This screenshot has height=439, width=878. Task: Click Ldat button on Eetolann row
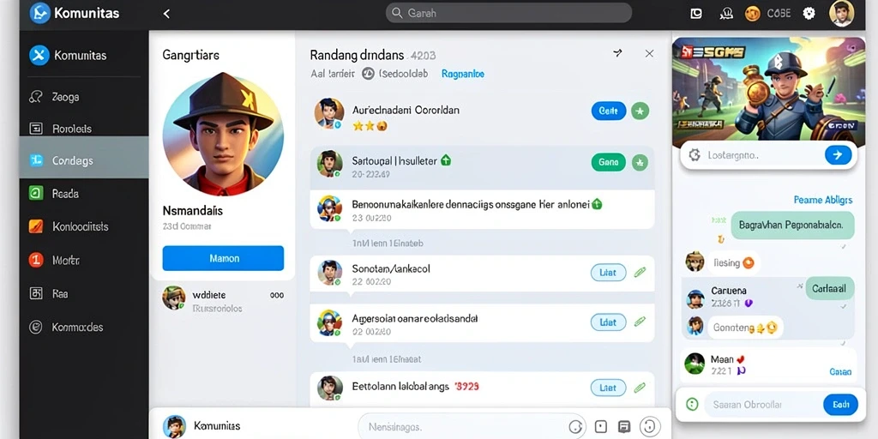point(609,388)
